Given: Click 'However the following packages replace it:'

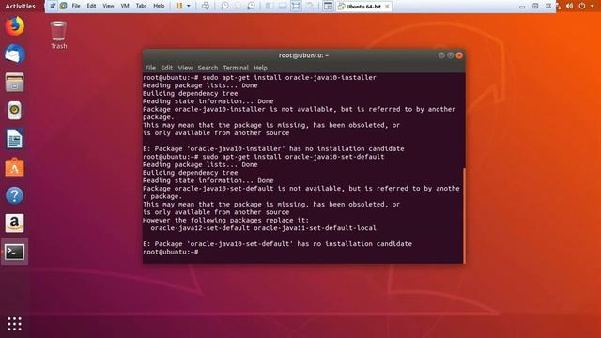Looking at the screenshot, I should [x=225, y=220].
